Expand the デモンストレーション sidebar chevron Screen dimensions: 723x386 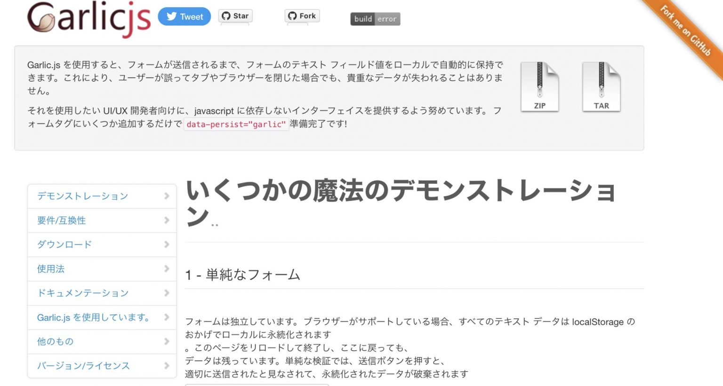pos(167,196)
